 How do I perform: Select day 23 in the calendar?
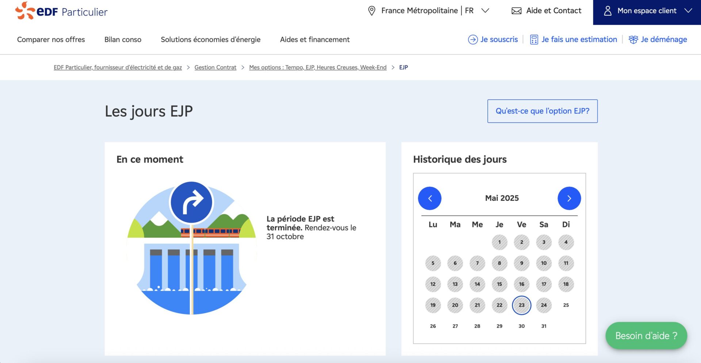(521, 305)
